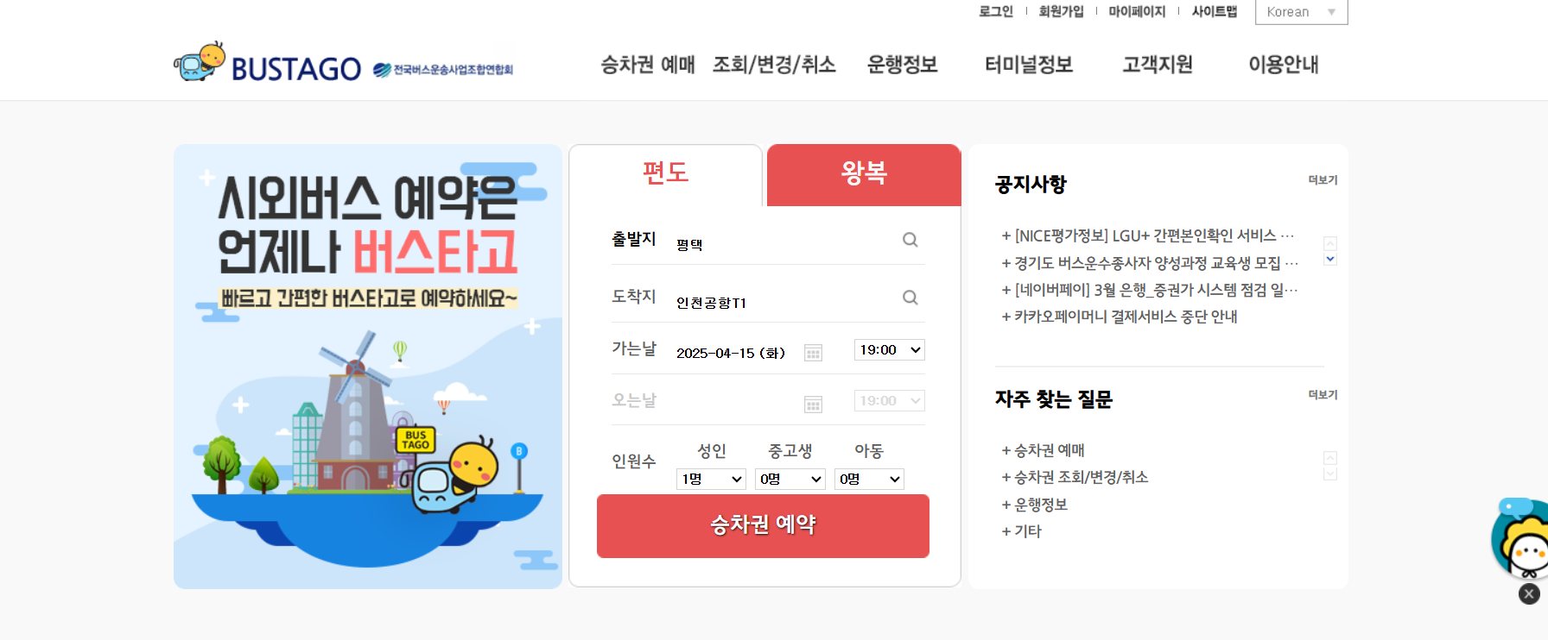Switch to 편도 one-way tab
1548x640 pixels.
(x=665, y=174)
